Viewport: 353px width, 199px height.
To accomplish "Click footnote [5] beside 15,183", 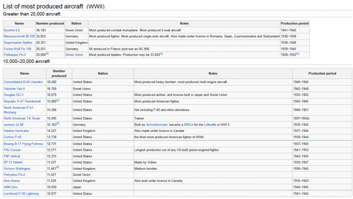I will pos(58,124).
